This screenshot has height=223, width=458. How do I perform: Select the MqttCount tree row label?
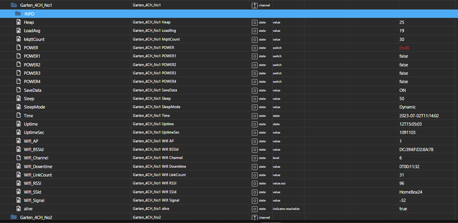(x=34, y=39)
